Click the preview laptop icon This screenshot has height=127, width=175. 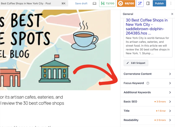pos(94,4)
